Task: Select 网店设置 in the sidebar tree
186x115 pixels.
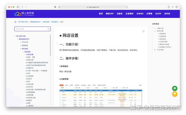Action: point(30,54)
